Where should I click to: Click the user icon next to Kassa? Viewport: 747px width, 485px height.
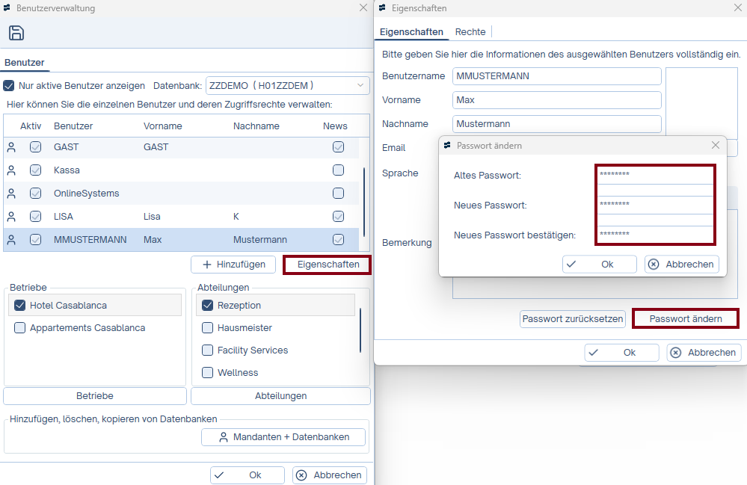pyautogui.click(x=11, y=170)
